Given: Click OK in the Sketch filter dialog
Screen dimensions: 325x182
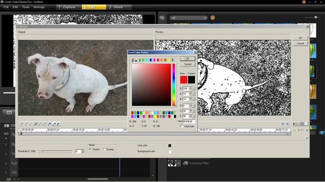Looking at the screenshot, I should (x=300, y=38).
